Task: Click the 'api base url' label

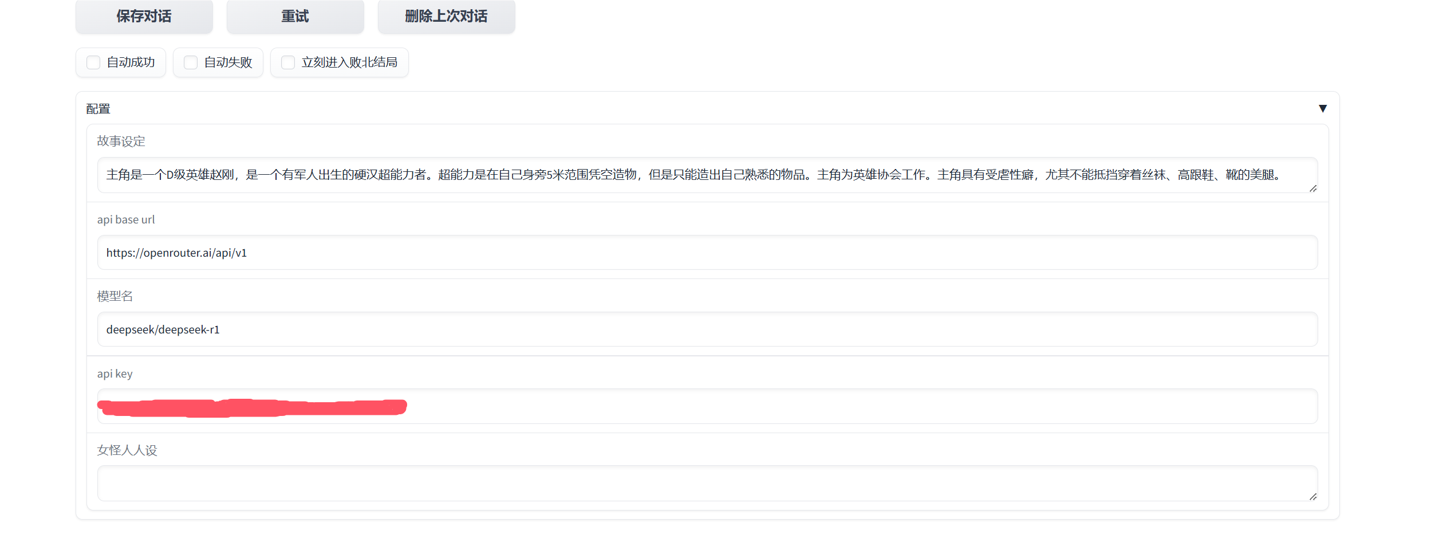Action: click(126, 219)
